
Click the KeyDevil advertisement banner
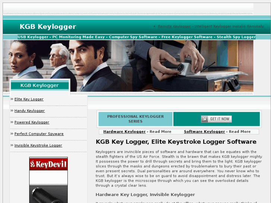point(48,180)
